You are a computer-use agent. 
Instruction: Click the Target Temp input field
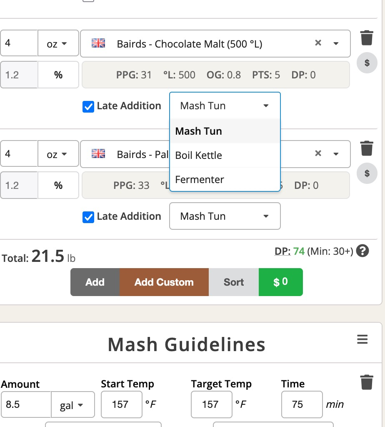click(211, 404)
